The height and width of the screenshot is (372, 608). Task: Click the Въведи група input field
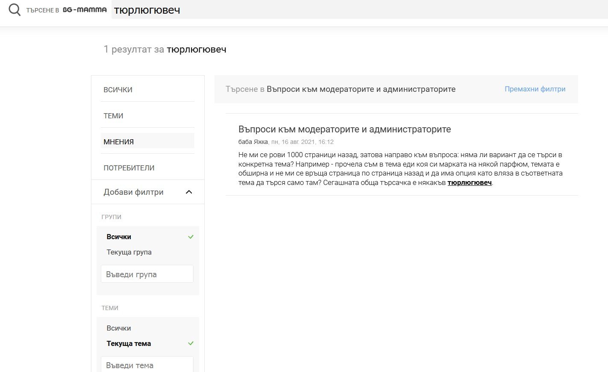(x=147, y=274)
